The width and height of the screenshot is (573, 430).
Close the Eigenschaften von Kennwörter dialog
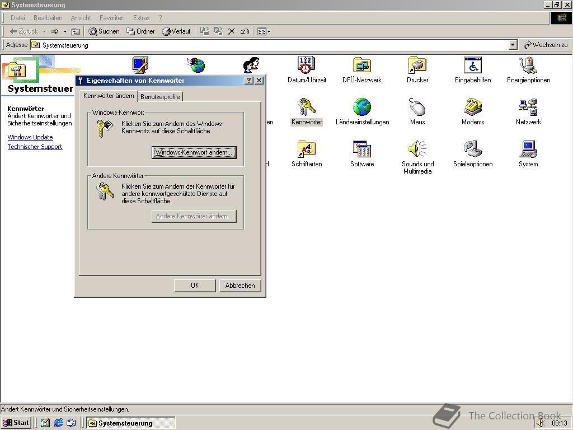259,81
